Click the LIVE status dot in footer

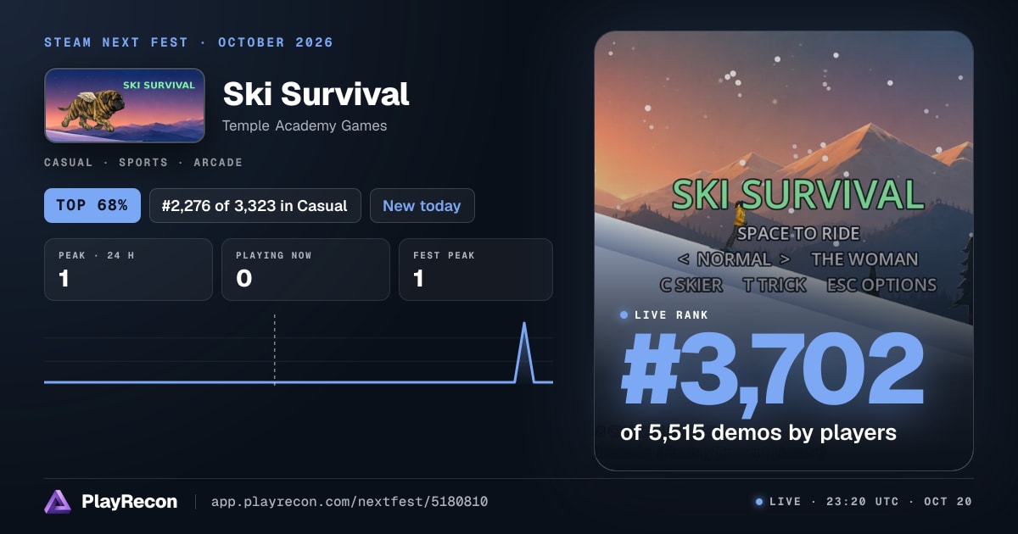tap(759, 502)
